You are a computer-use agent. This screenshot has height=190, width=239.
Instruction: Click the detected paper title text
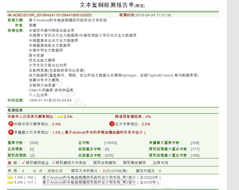point(68,20)
